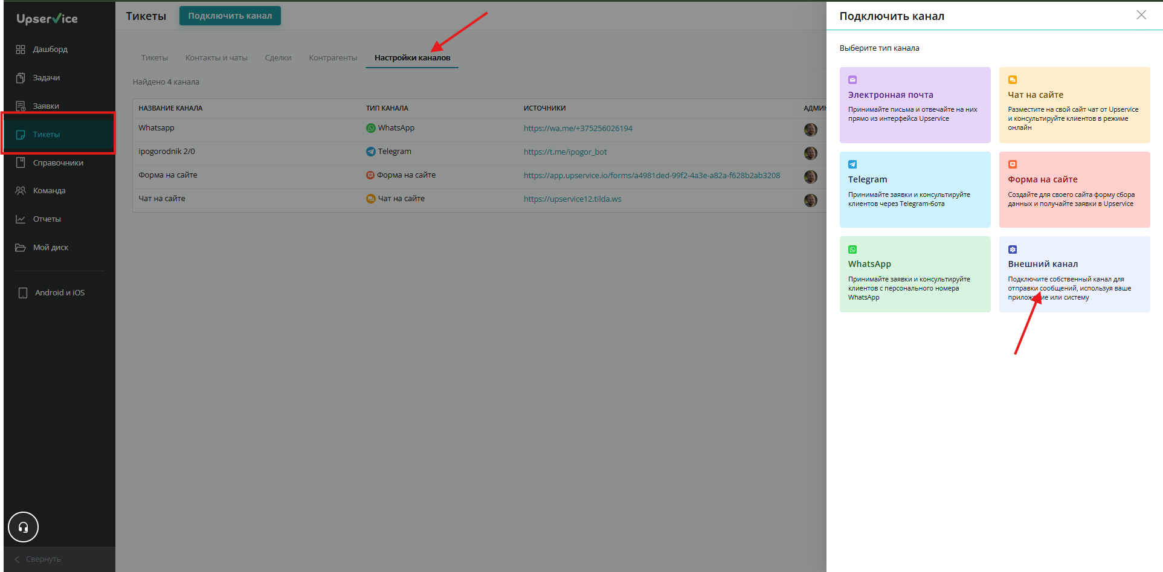Screen dimensions: 1163x572
Task: Choose the Telegram channel card title
Action: click(x=868, y=179)
